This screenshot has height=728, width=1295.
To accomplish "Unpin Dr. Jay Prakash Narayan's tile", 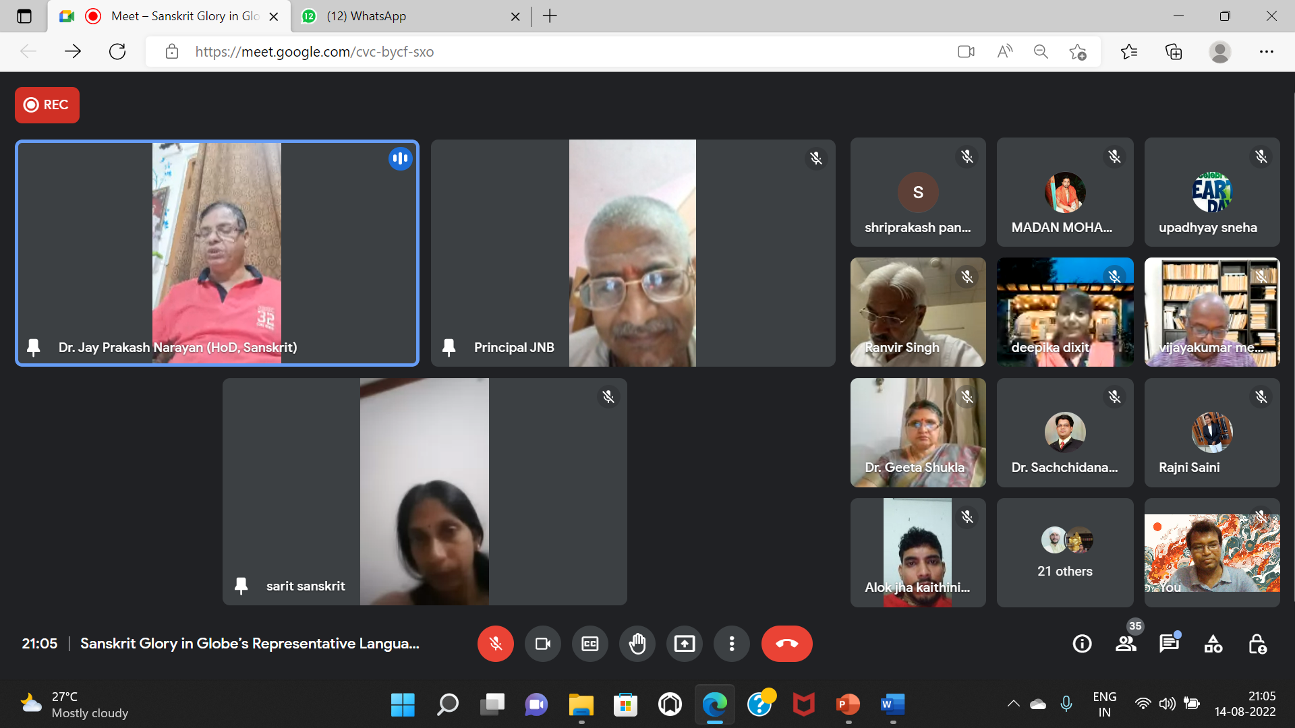I will (33, 347).
